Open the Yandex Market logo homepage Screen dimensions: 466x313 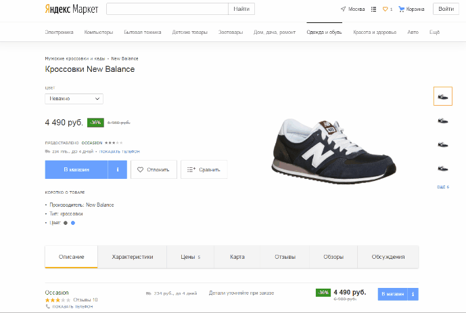click(71, 9)
